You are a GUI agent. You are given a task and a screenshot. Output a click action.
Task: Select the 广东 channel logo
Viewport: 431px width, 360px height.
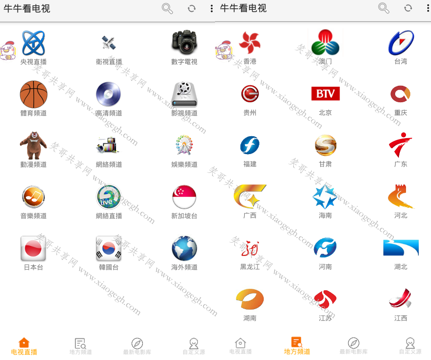click(x=400, y=145)
